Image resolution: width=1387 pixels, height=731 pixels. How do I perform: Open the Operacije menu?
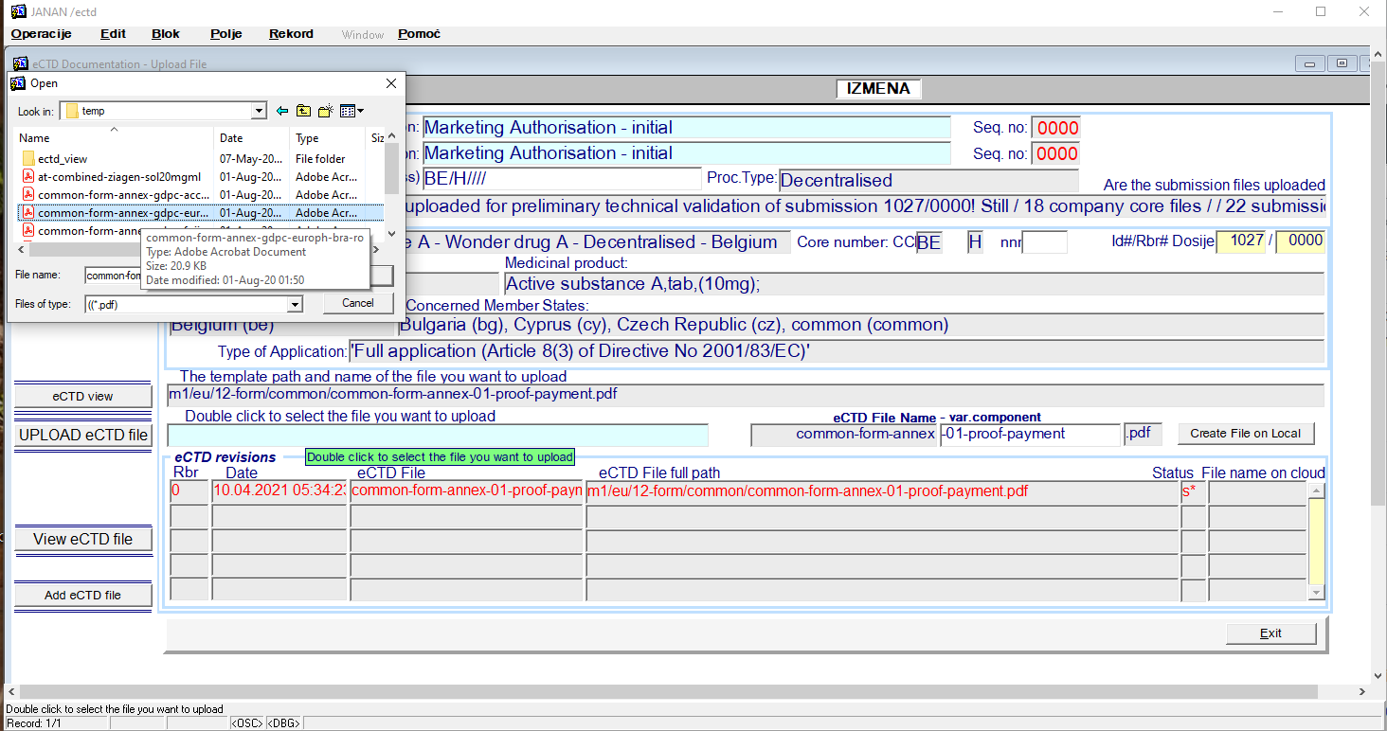pos(41,34)
